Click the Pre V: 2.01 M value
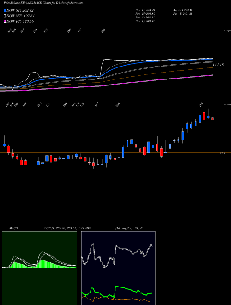Screen dimensions: 231x305 [x=182, y=13]
